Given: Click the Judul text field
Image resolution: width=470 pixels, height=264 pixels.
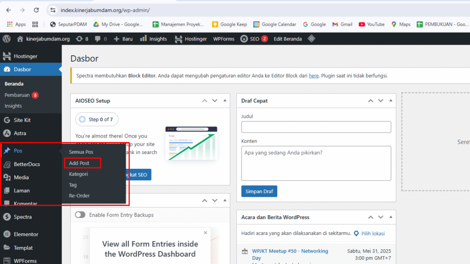Looking at the screenshot, I should coord(316,127).
